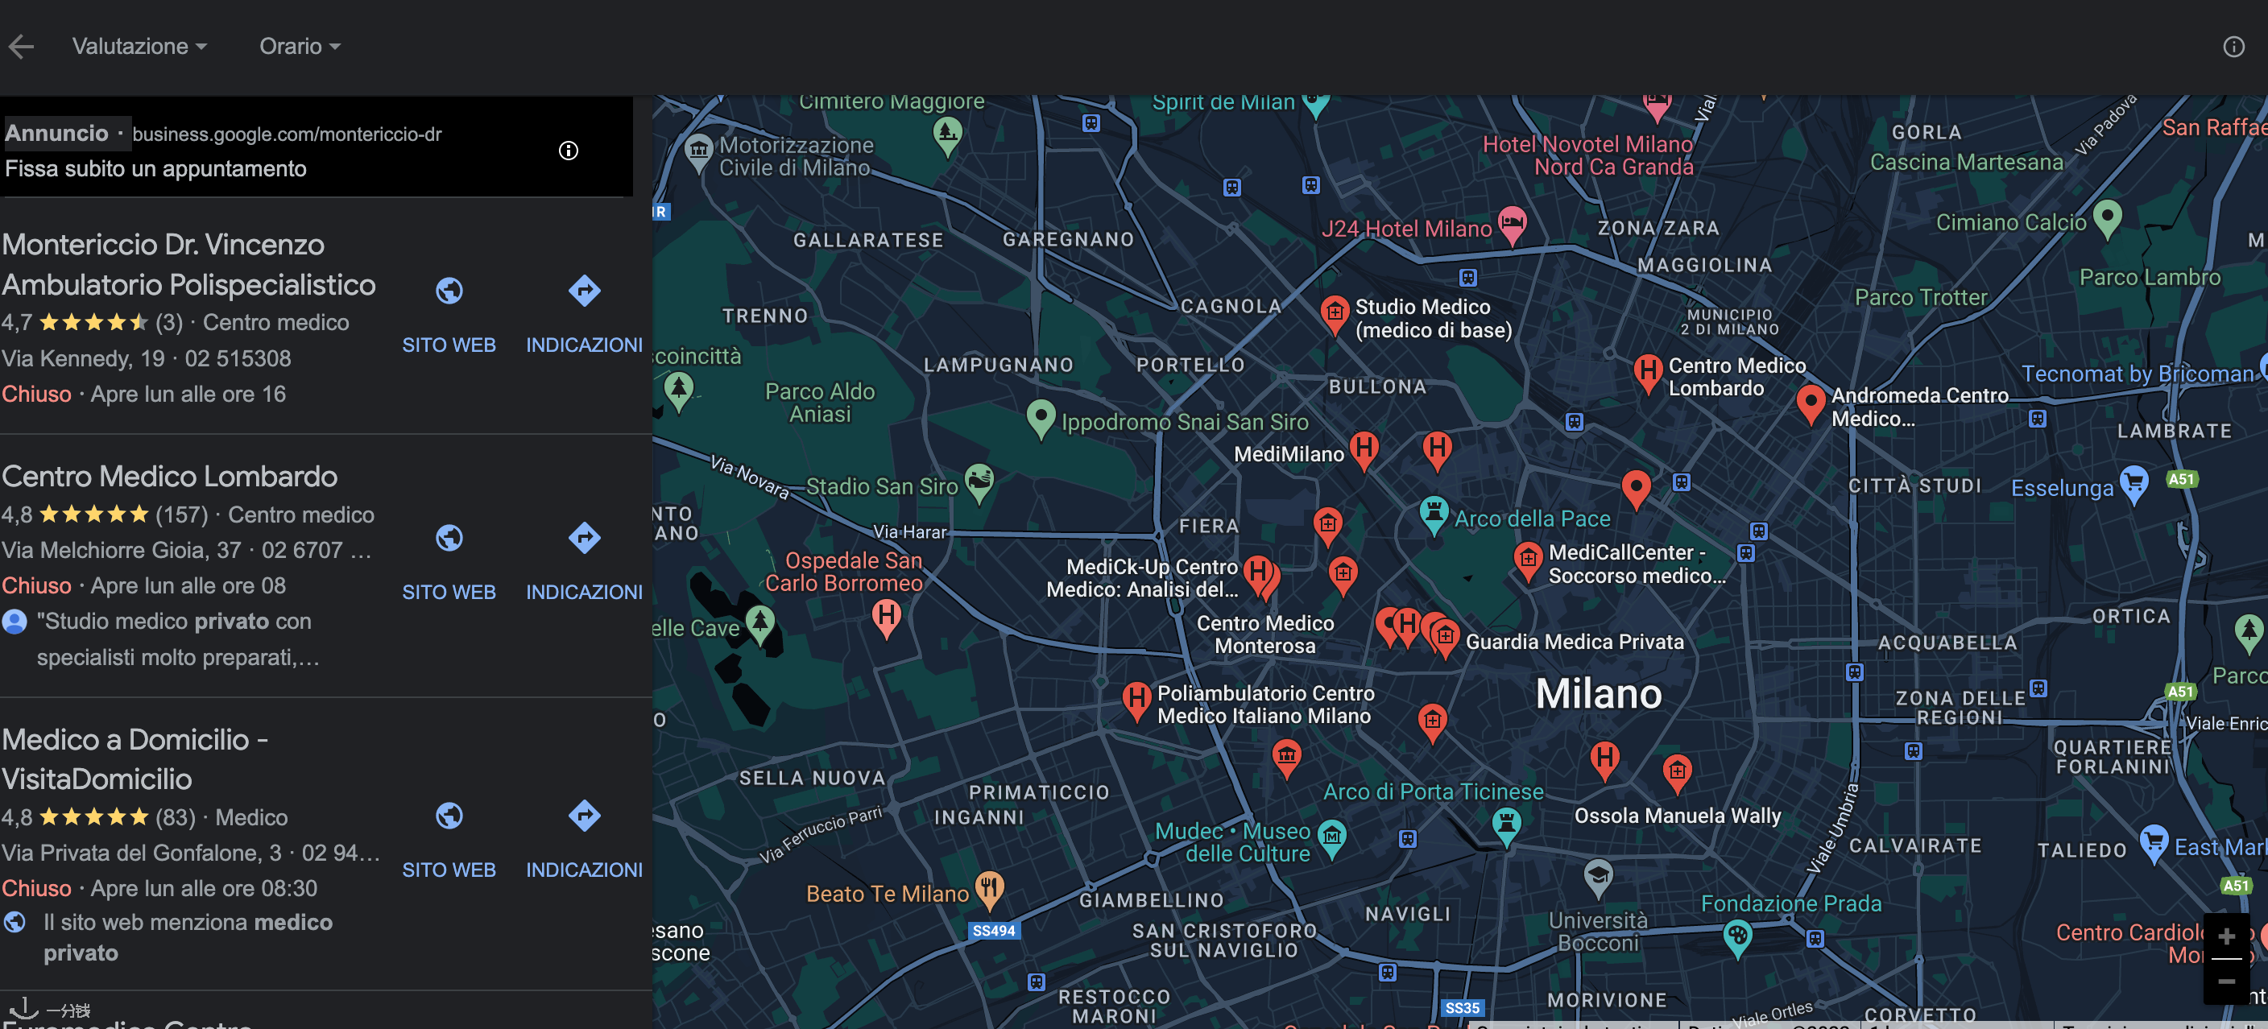Open Centro Medico Lombardo listing title
The width and height of the screenshot is (2268, 1029).
coord(170,476)
